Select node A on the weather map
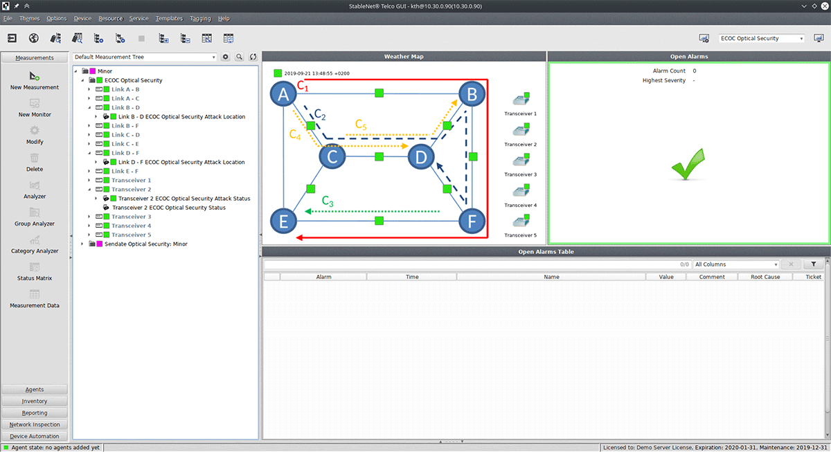 pos(283,95)
